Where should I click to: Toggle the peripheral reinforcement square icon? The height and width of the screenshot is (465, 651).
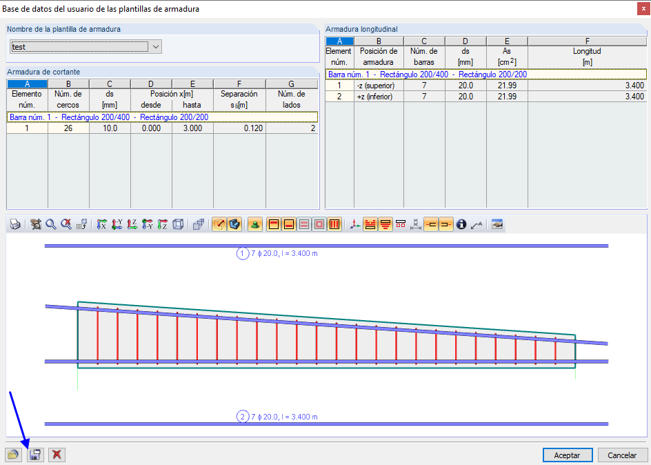319,225
